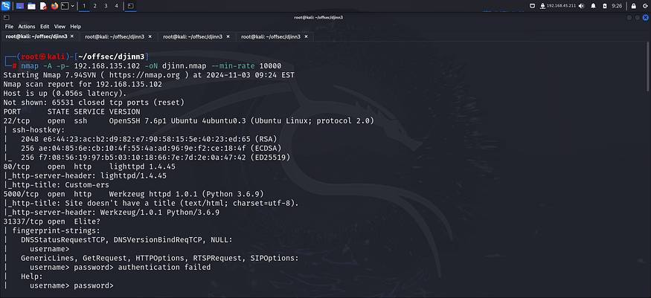Click the 'http-title: Custom-ers' line

pyautogui.click(x=56, y=184)
